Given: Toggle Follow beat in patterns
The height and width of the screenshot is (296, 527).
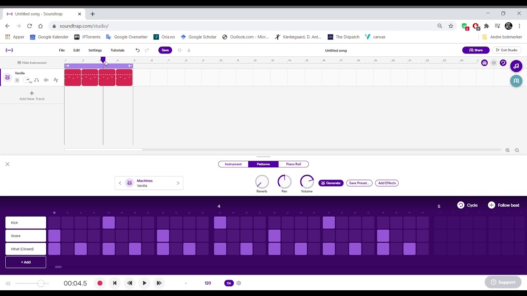Looking at the screenshot, I should click(504, 205).
